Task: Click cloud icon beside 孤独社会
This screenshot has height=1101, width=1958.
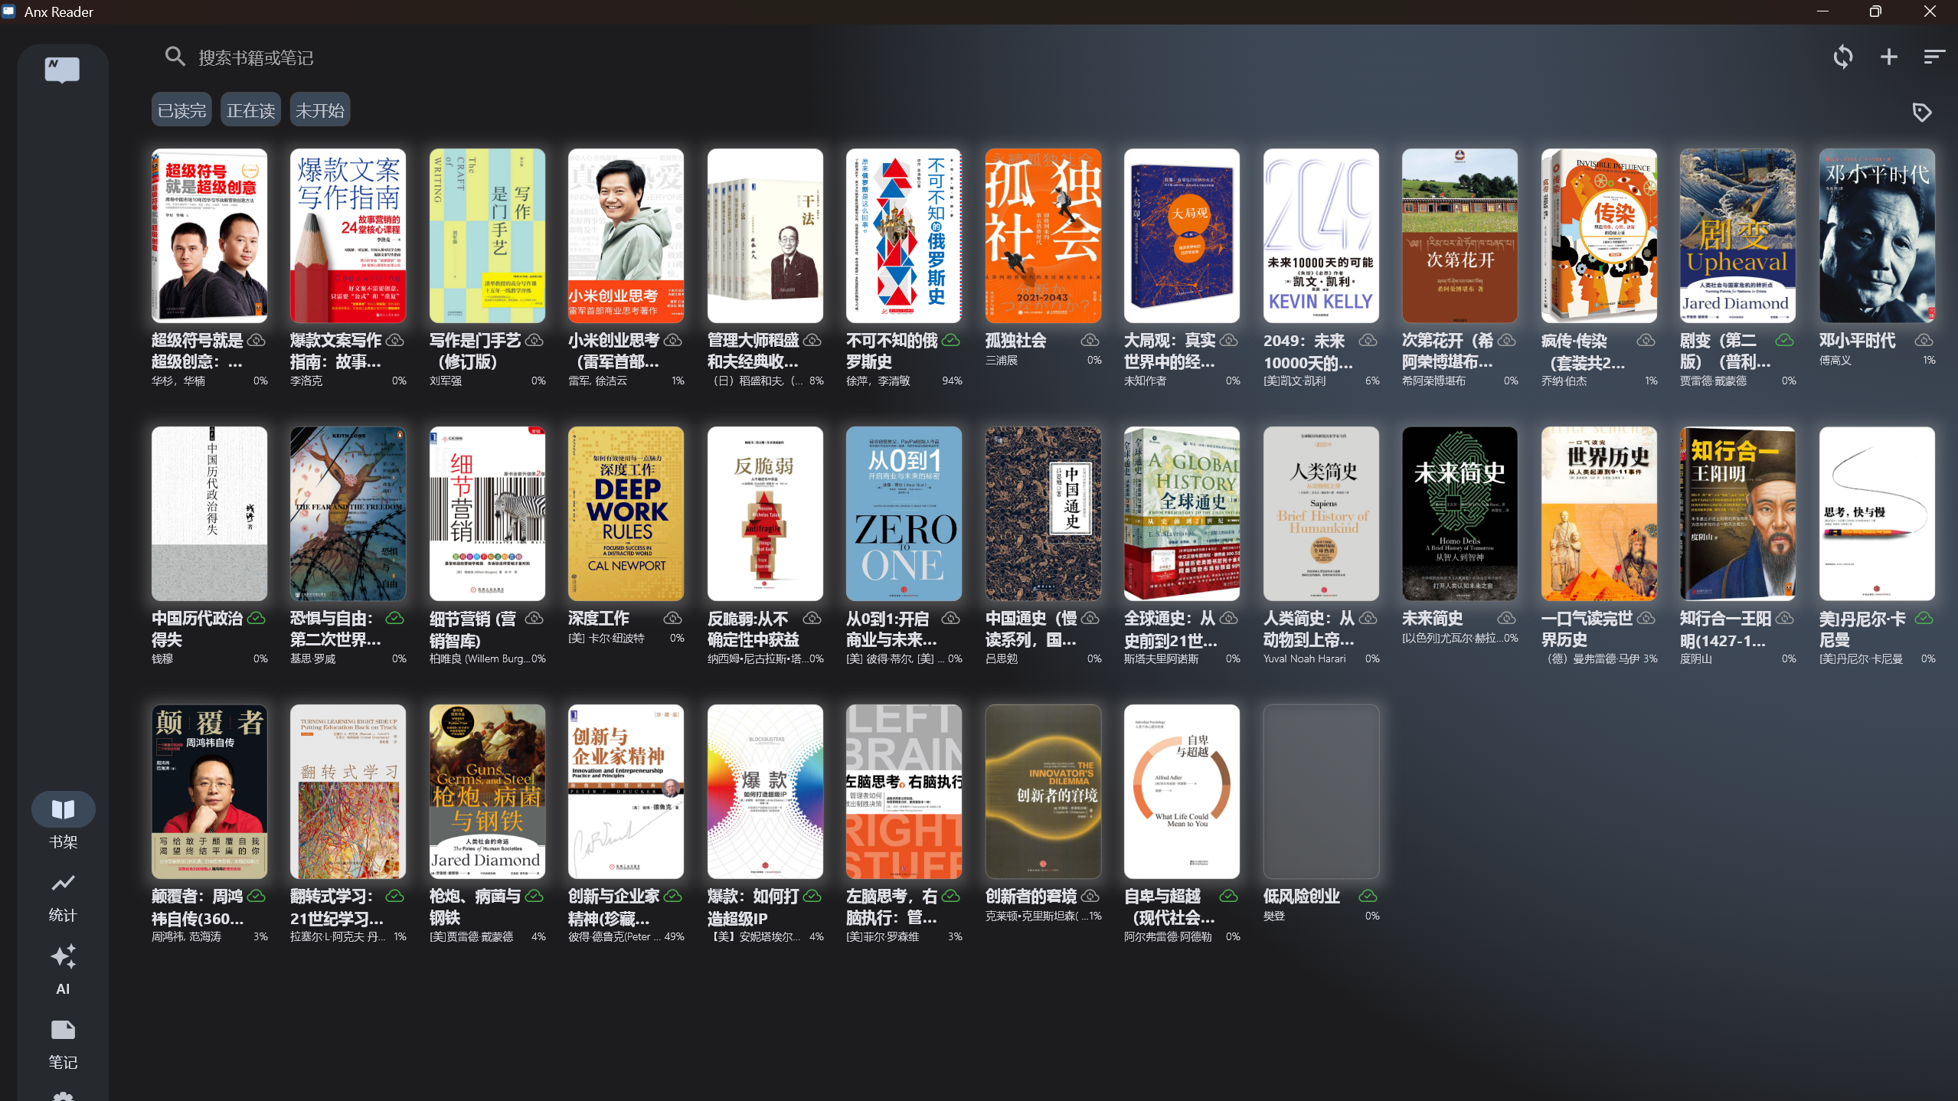Action: pyautogui.click(x=1090, y=339)
